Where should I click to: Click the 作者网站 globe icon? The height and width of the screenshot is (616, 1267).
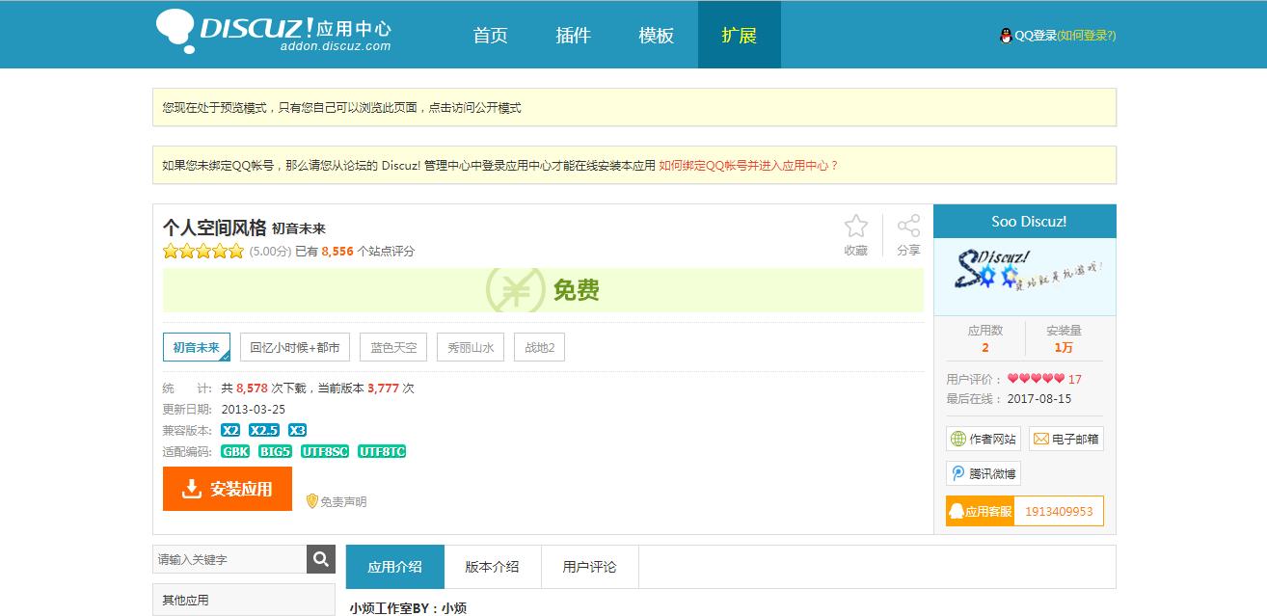[x=958, y=439]
